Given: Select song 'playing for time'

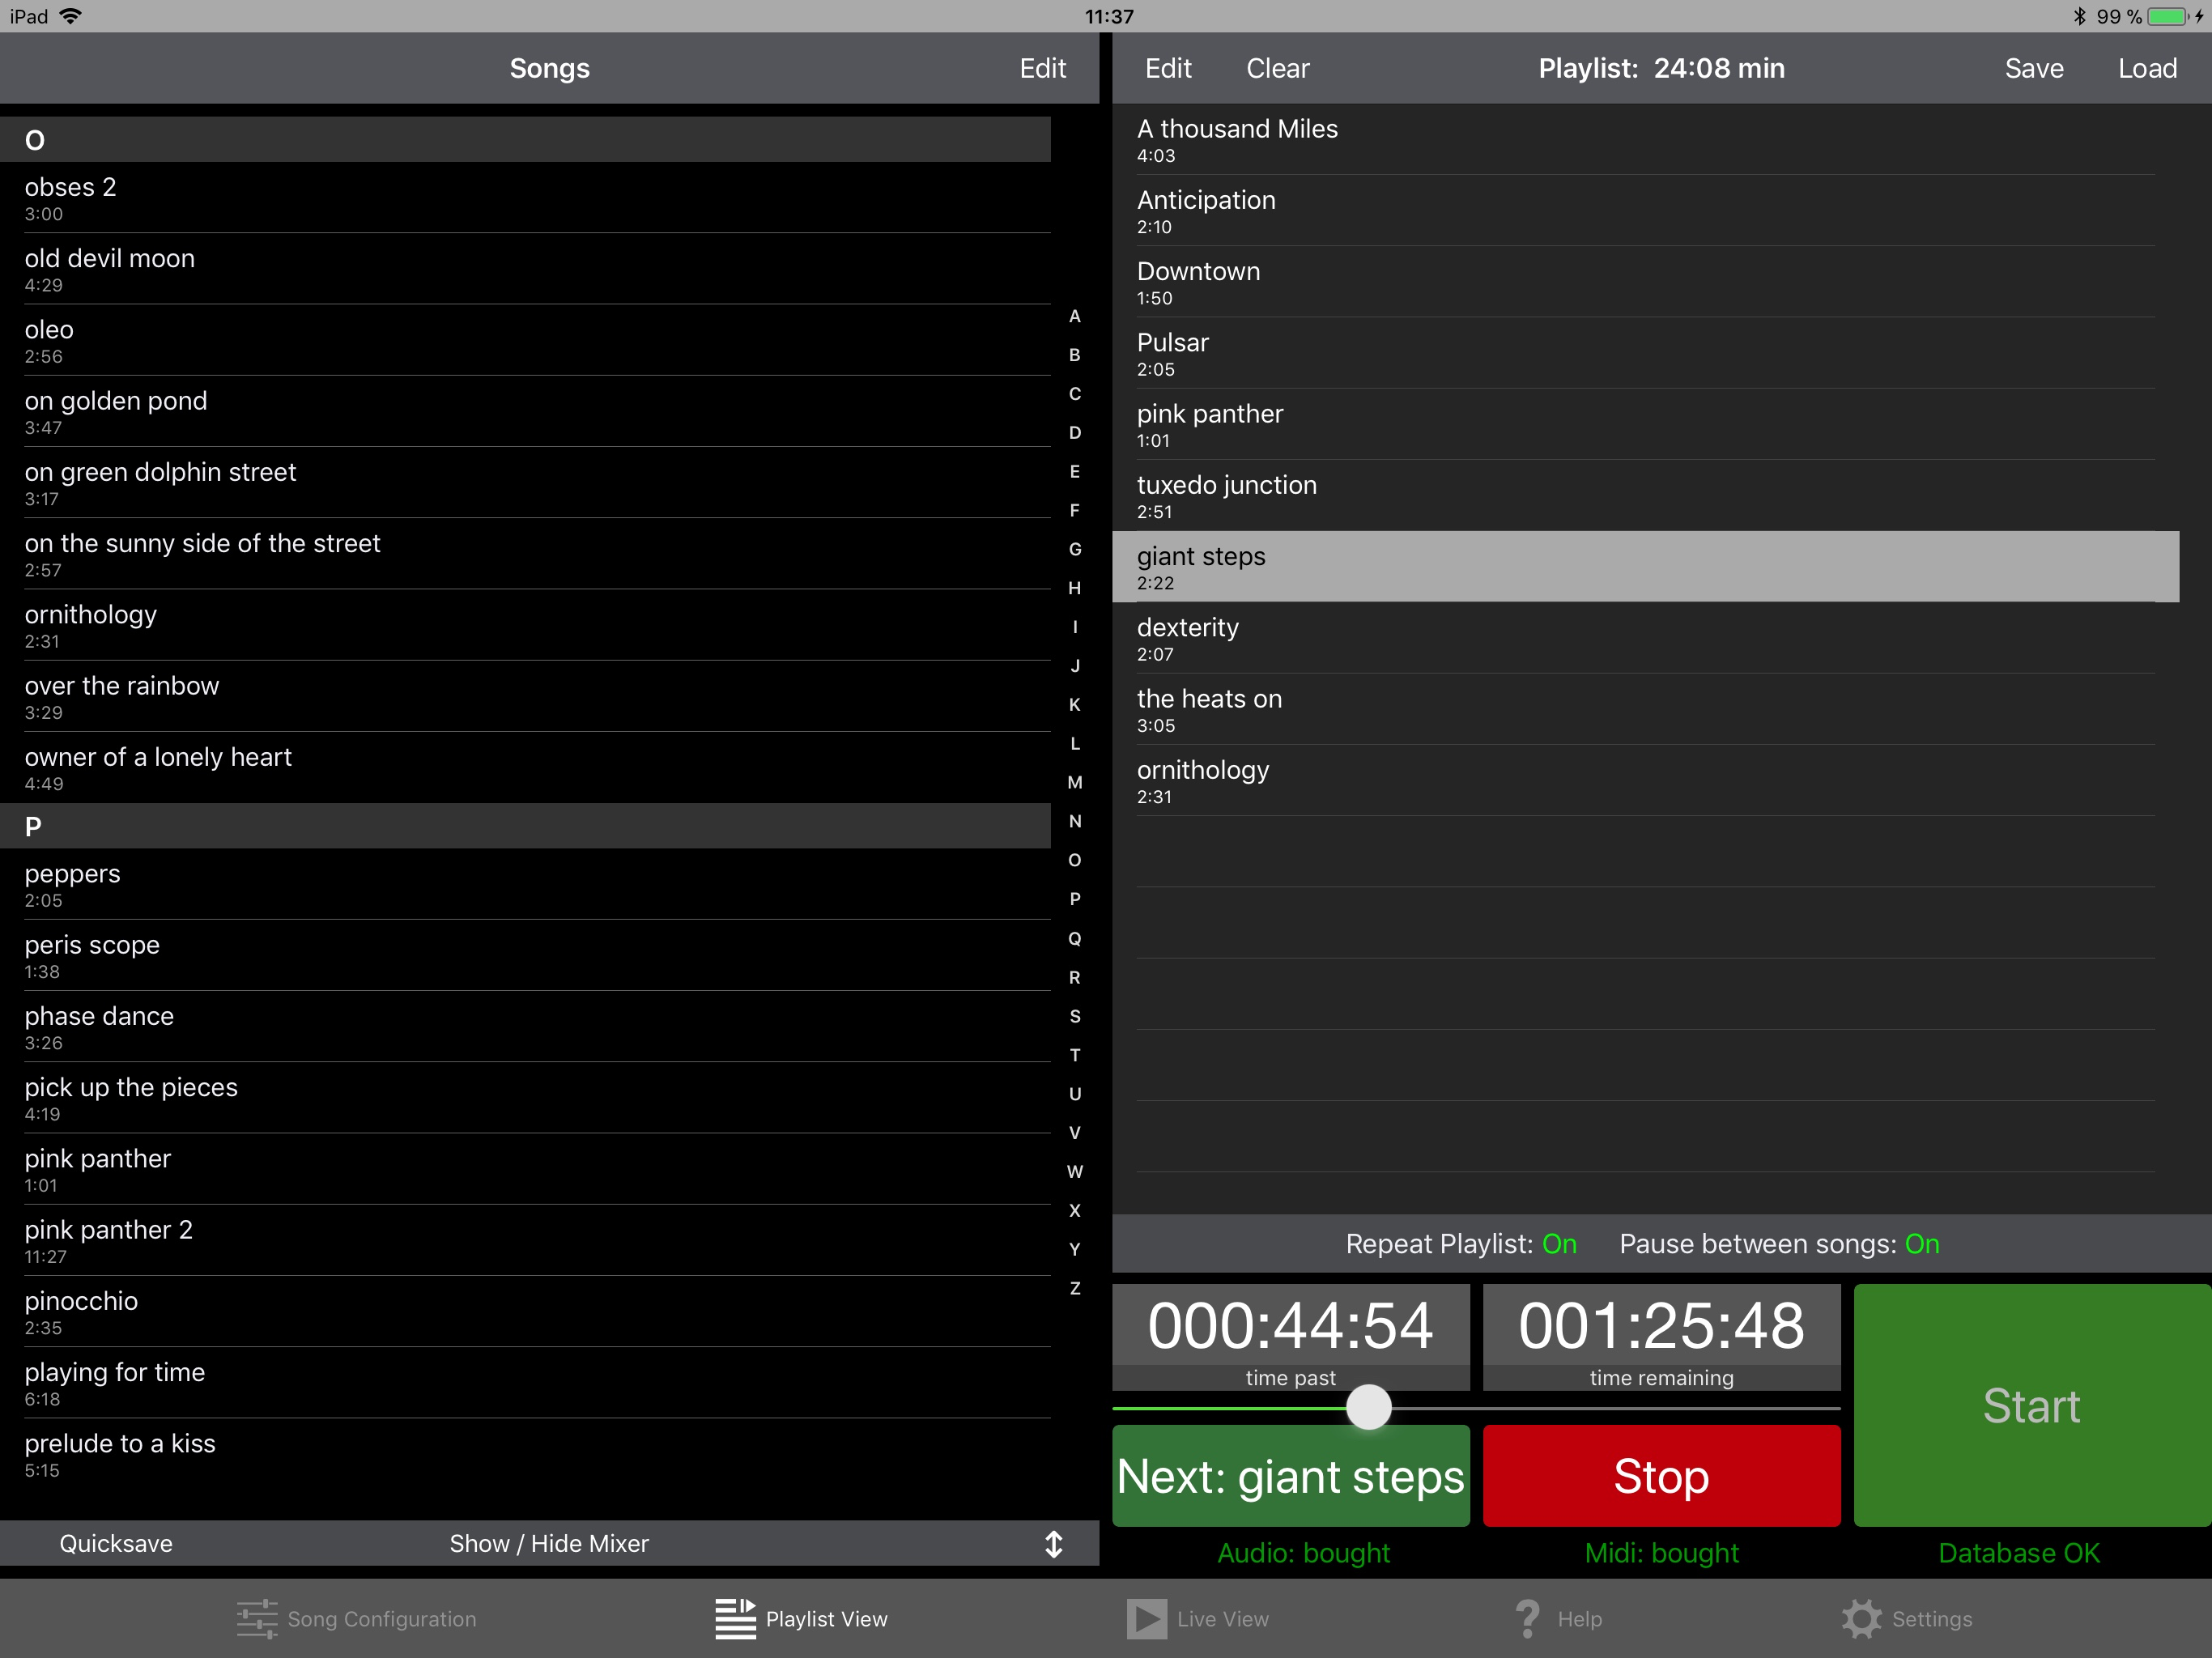Looking at the screenshot, I should (x=525, y=1383).
